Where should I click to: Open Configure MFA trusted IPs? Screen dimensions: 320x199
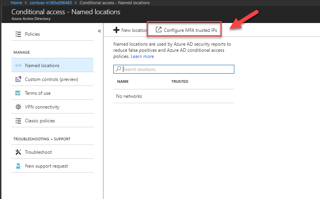click(186, 30)
